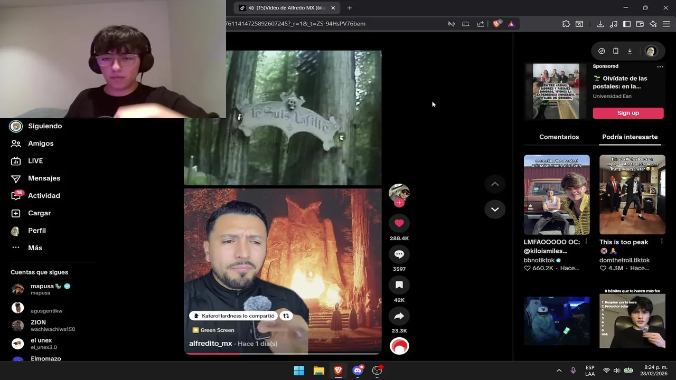Open the browser hamburger menu

click(666, 24)
